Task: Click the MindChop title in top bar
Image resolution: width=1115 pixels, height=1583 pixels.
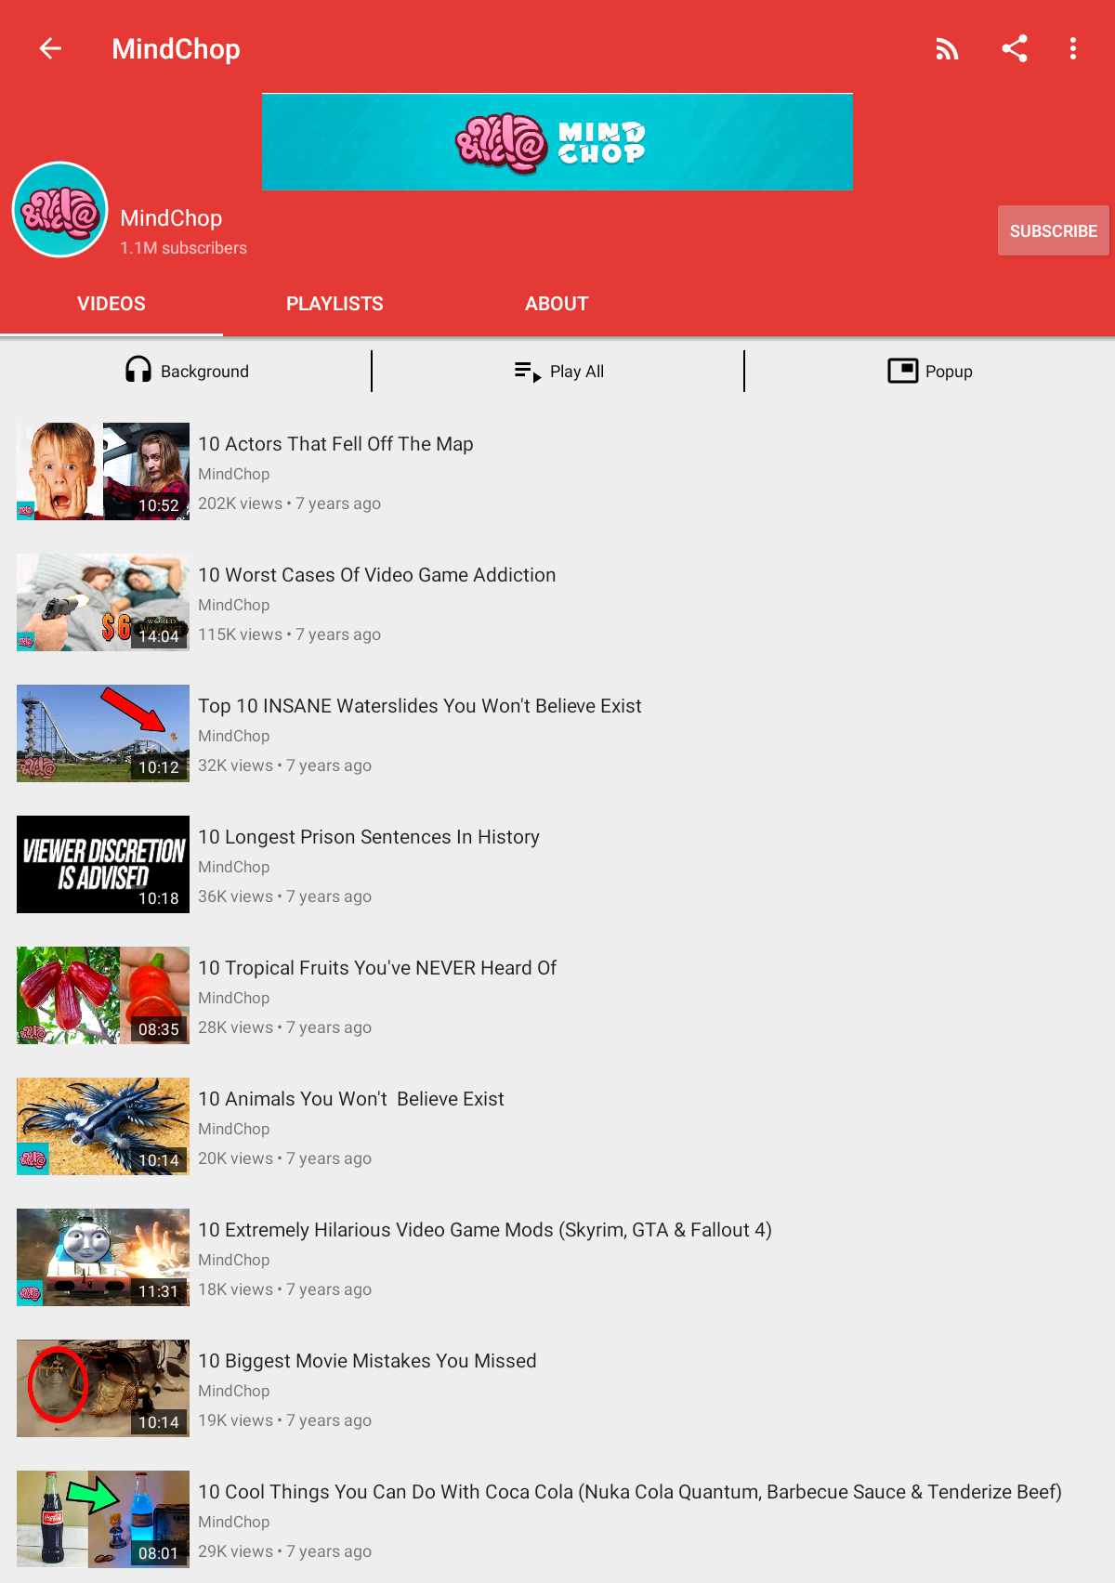Action: pos(176,48)
